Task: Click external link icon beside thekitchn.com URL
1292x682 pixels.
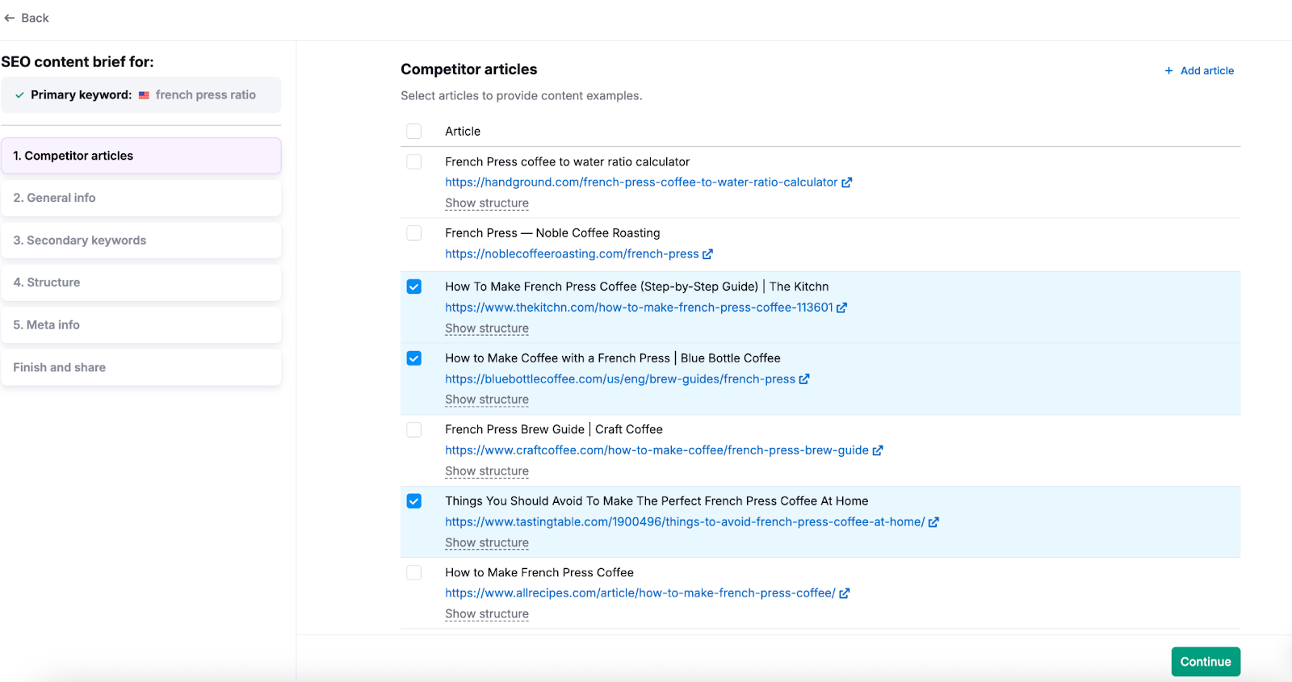Action: pyautogui.click(x=841, y=308)
